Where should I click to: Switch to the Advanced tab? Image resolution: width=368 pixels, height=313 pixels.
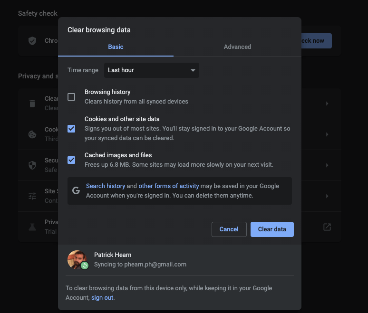pyautogui.click(x=237, y=47)
